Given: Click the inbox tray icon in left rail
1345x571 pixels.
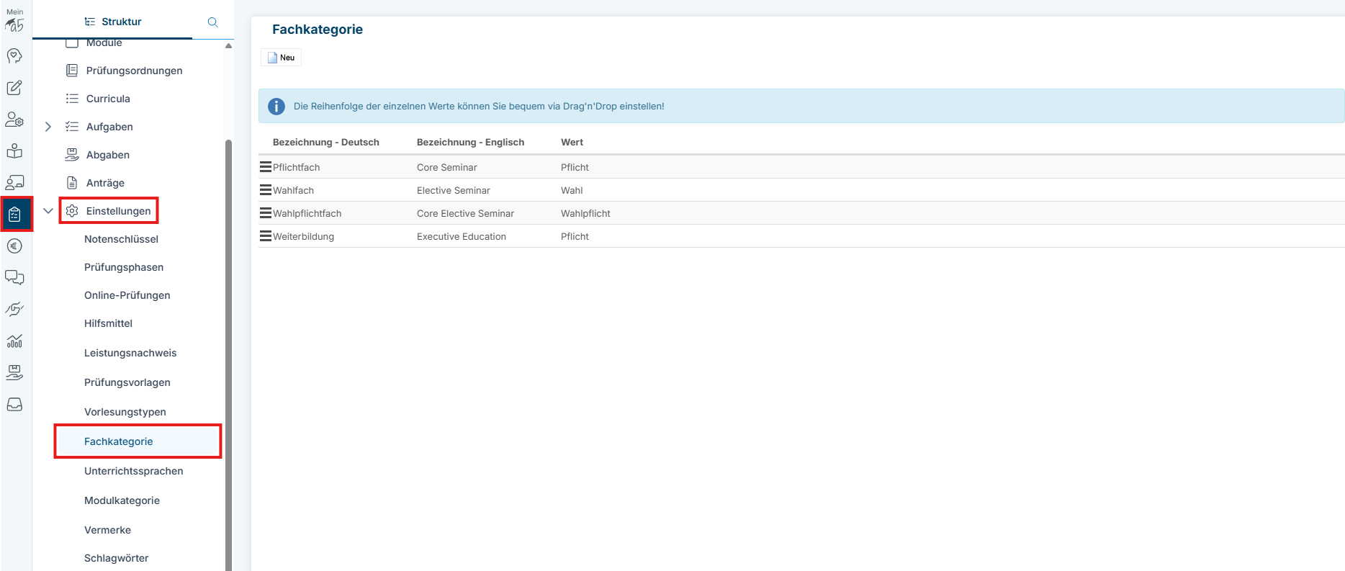Looking at the screenshot, I should (x=14, y=405).
